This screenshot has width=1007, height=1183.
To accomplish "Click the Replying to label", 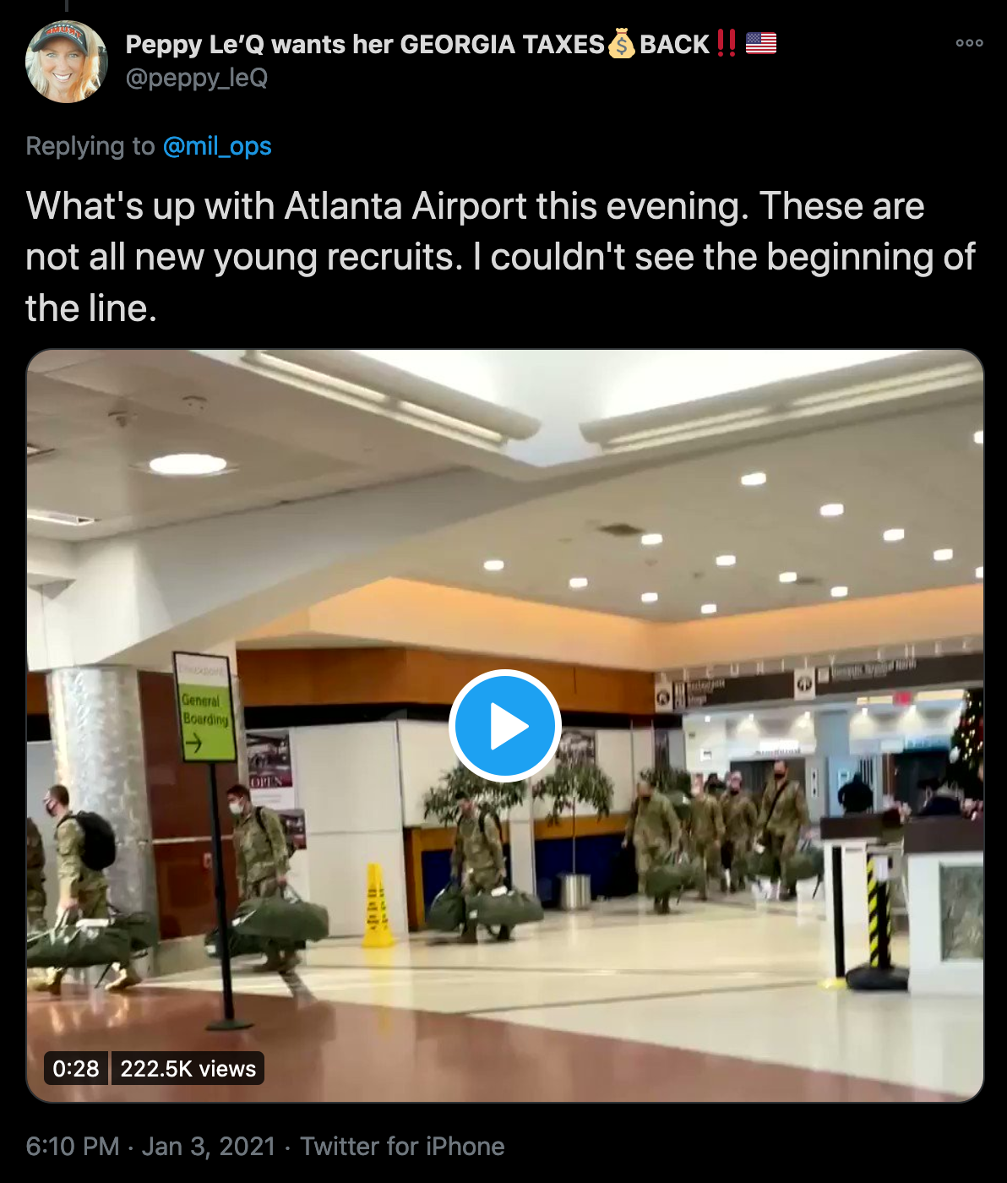I will pyautogui.click(x=90, y=146).
